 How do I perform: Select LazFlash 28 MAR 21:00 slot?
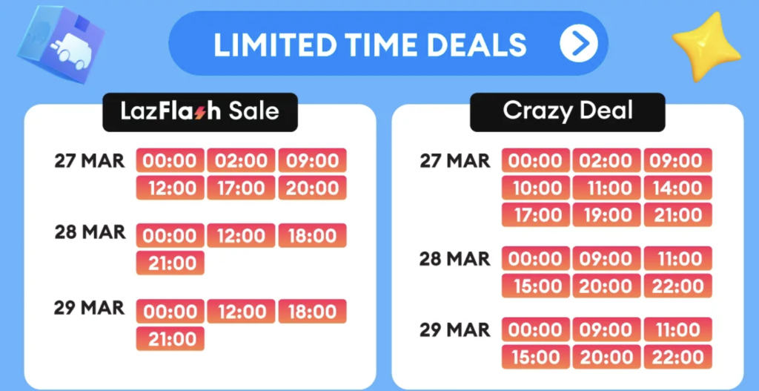[170, 263]
